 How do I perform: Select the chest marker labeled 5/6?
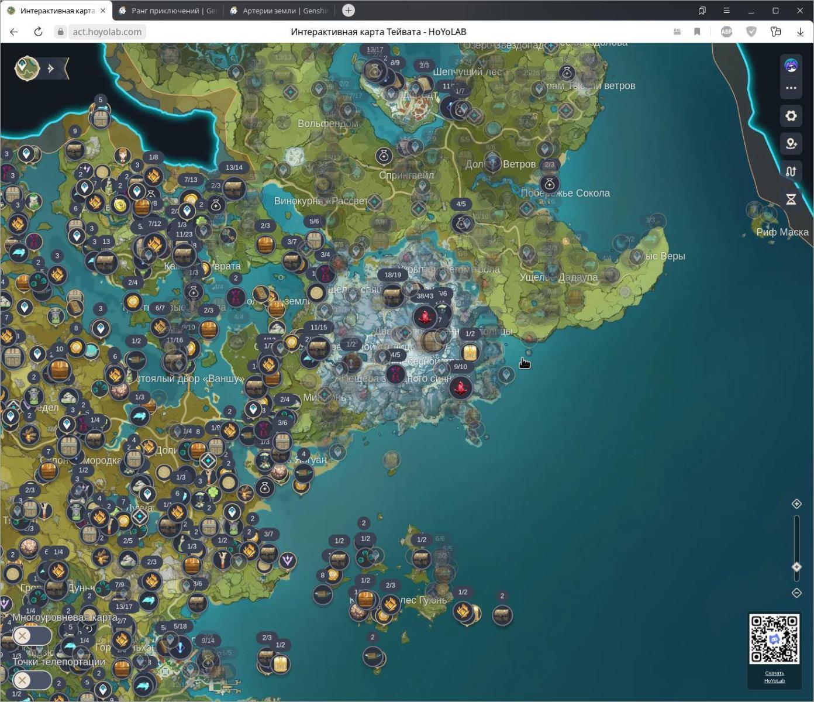pyautogui.click(x=314, y=239)
